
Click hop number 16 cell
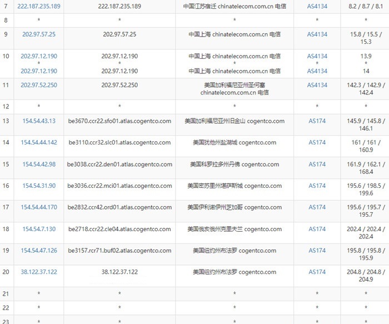6,186
